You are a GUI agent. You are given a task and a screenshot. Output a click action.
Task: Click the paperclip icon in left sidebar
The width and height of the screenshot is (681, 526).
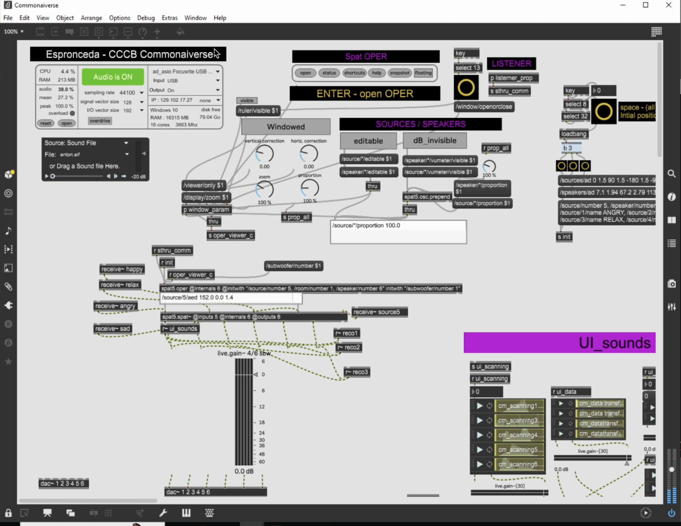tap(8, 287)
